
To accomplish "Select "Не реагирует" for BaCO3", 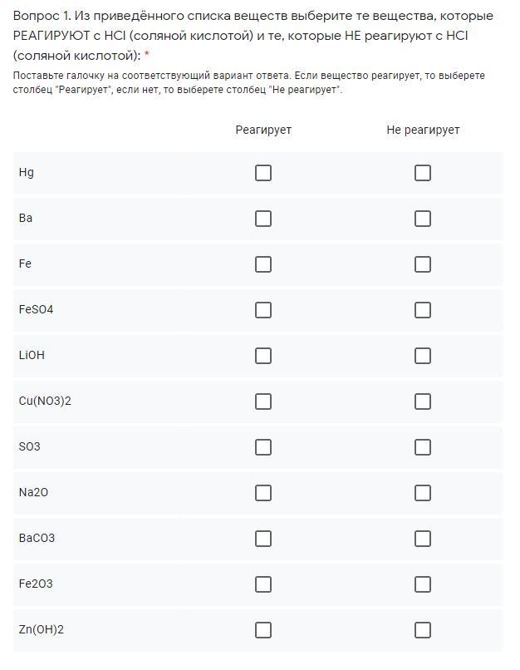I will [x=423, y=539].
